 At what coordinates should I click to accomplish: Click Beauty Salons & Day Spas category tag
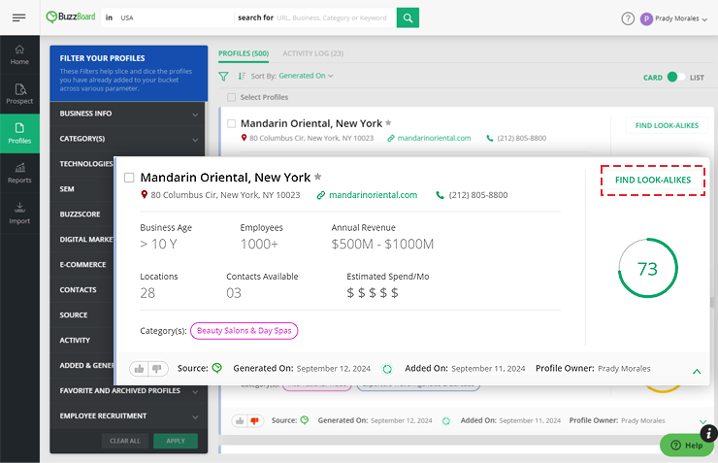[x=245, y=331]
